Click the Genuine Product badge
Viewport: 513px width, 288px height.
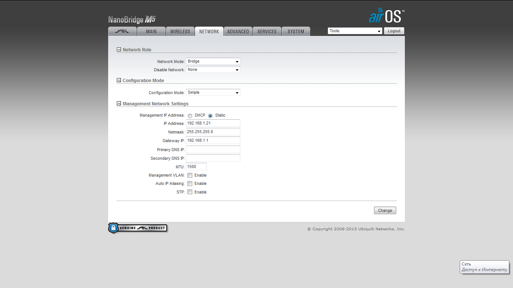pos(138,228)
